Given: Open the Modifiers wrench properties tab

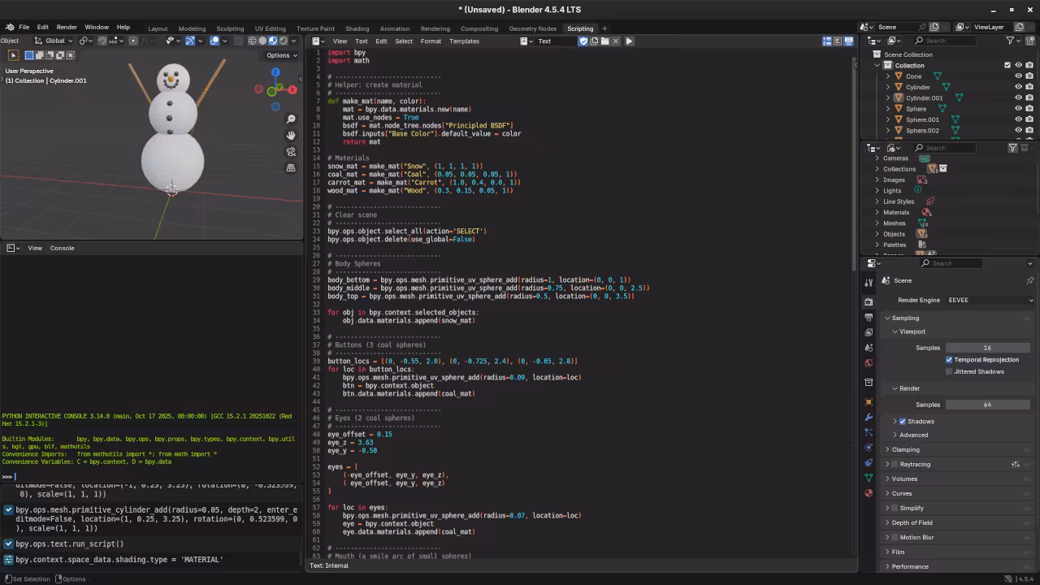Looking at the screenshot, I should point(869,417).
